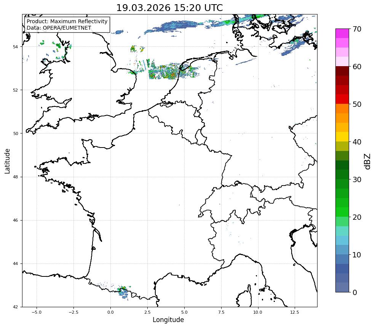
Task: Click the longitude tick label 0.0
Action: [110, 312]
